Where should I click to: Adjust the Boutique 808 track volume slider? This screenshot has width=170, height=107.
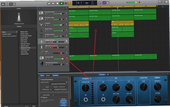click(59, 59)
